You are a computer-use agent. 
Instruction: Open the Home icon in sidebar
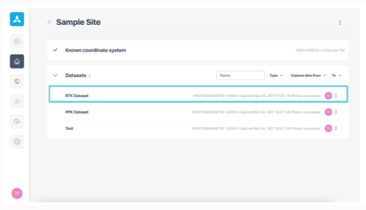point(17,61)
